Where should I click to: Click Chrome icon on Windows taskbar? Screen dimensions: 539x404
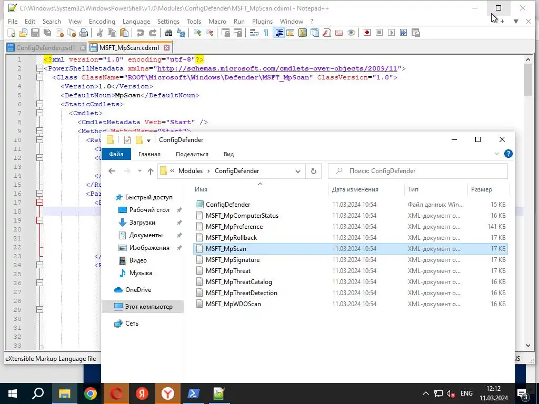click(91, 393)
